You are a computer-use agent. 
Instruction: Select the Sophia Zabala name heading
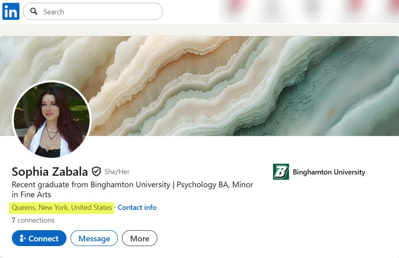49,172
